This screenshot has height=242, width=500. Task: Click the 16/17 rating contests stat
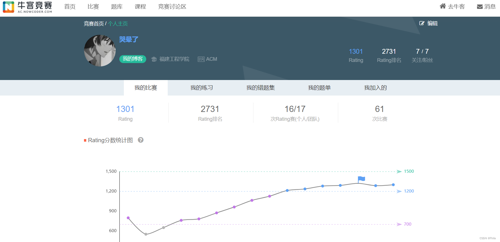tap(295, 109)
